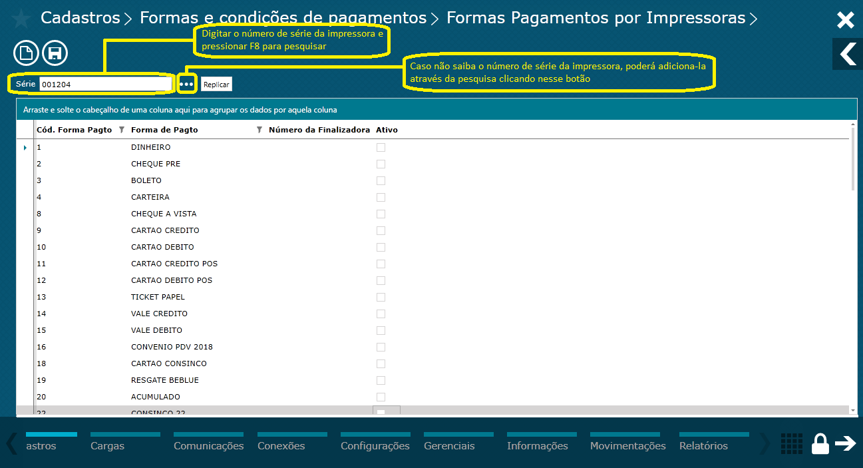Image resolution: width=863 pixels, height=468 pixels.
Task: Click the Replicar button
Action: click(216, 85)
